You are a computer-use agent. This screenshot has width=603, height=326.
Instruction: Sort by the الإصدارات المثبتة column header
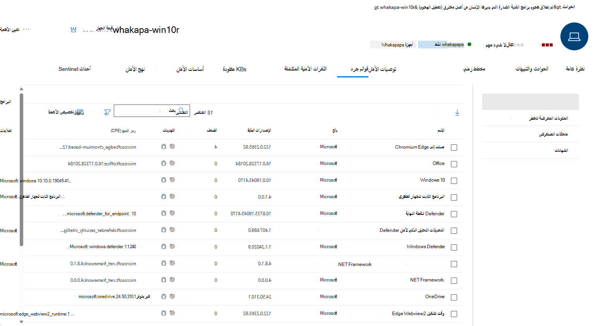(x=259, y=130)
